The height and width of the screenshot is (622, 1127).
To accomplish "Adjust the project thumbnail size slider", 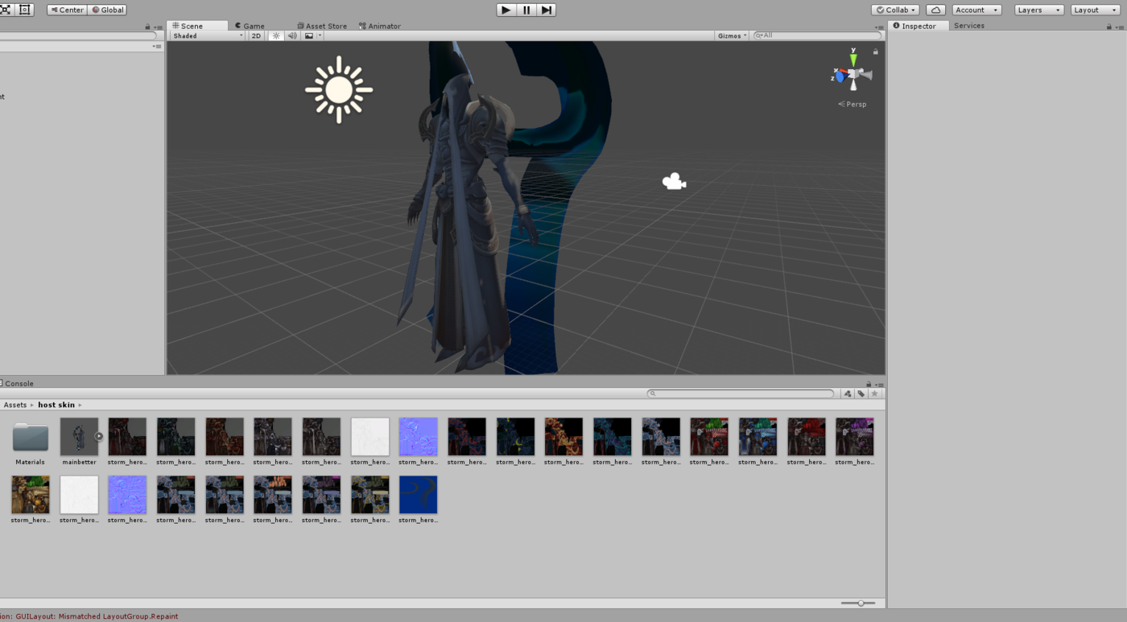I will pyautogui.click(x=858, y=603).
